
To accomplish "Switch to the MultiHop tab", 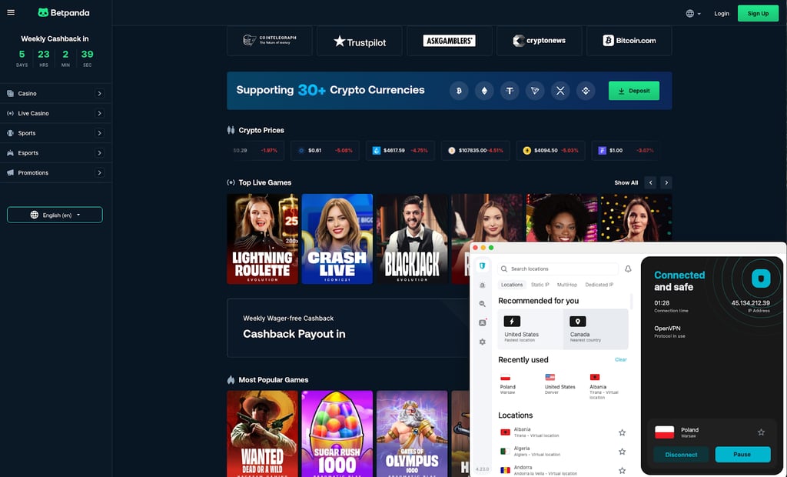I will (567, 285).
